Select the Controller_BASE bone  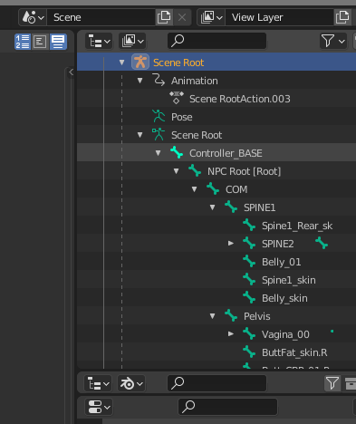[226, 153]
